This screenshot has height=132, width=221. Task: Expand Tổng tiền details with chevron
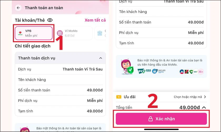click(x=204, y=107)
